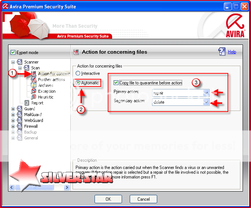Click the OK button

pyautogui.click(x=108, y=199)
